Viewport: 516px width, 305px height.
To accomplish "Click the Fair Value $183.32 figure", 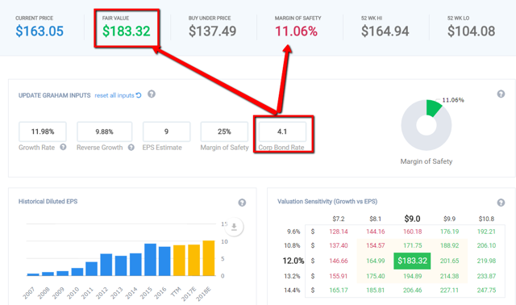I will [x=126, y=31].
